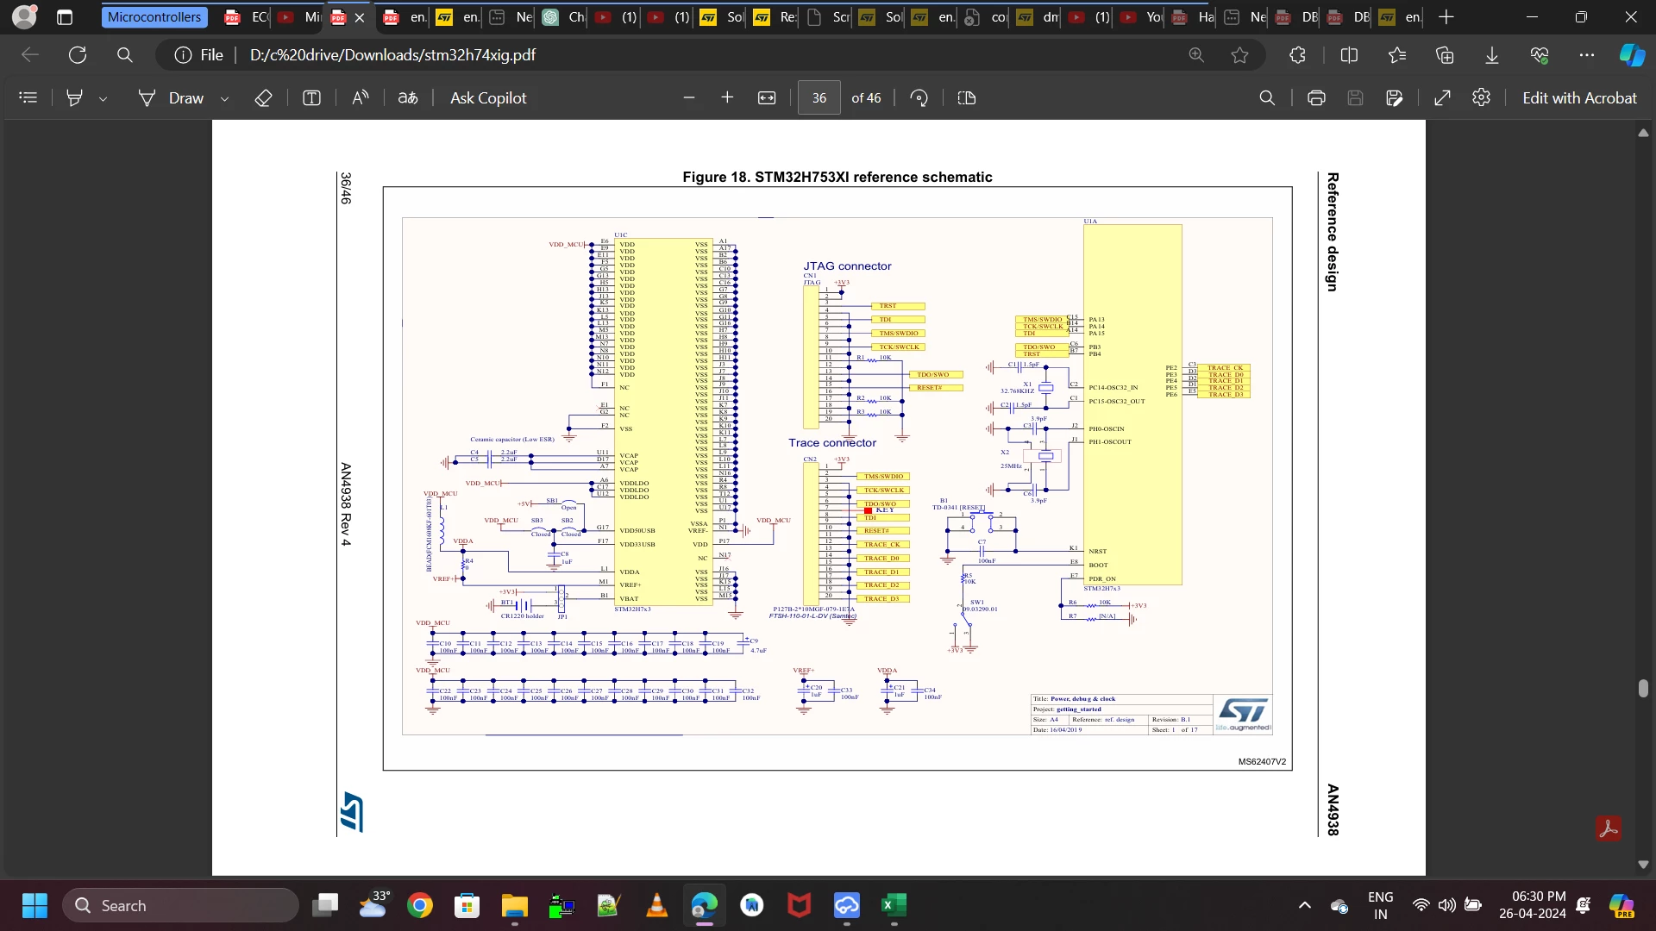Switch to the Ha tab

click(1193, 17)
